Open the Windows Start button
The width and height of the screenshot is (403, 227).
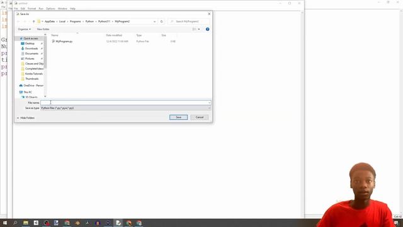pos(5,223)
